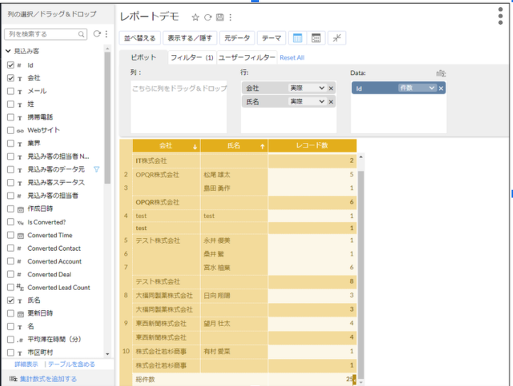The height and width of the screenshot is (386, 513).
Task: Click the Reset All link
Action: click(292, 58)
